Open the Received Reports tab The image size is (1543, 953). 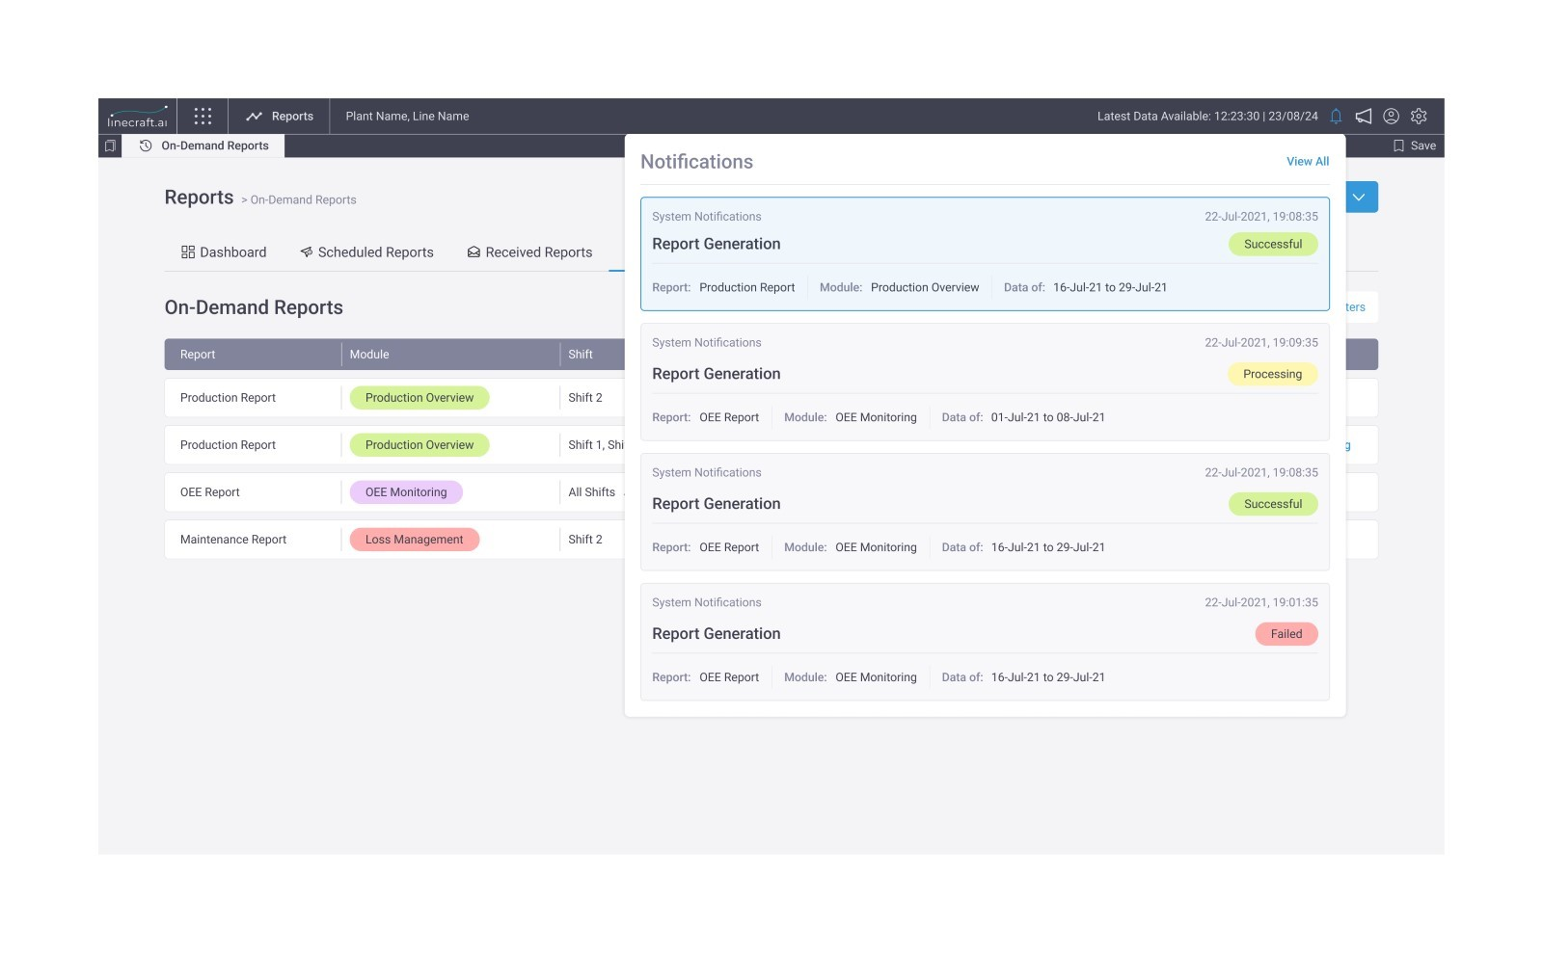[x=529, y=252]
